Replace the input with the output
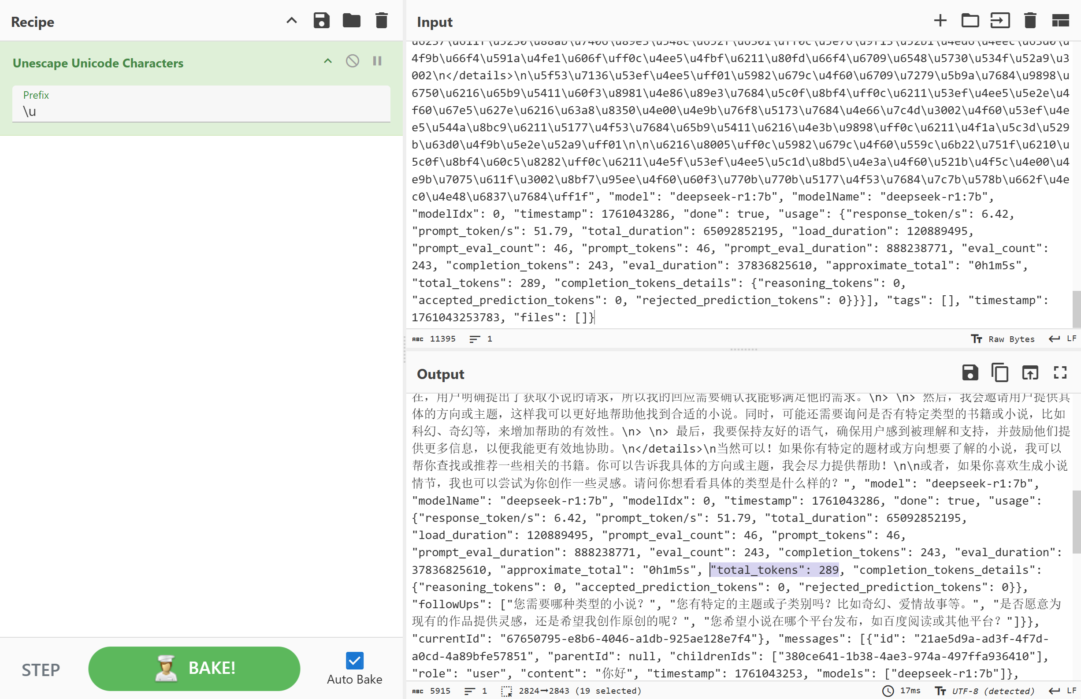 click(x=1030, y=373)
